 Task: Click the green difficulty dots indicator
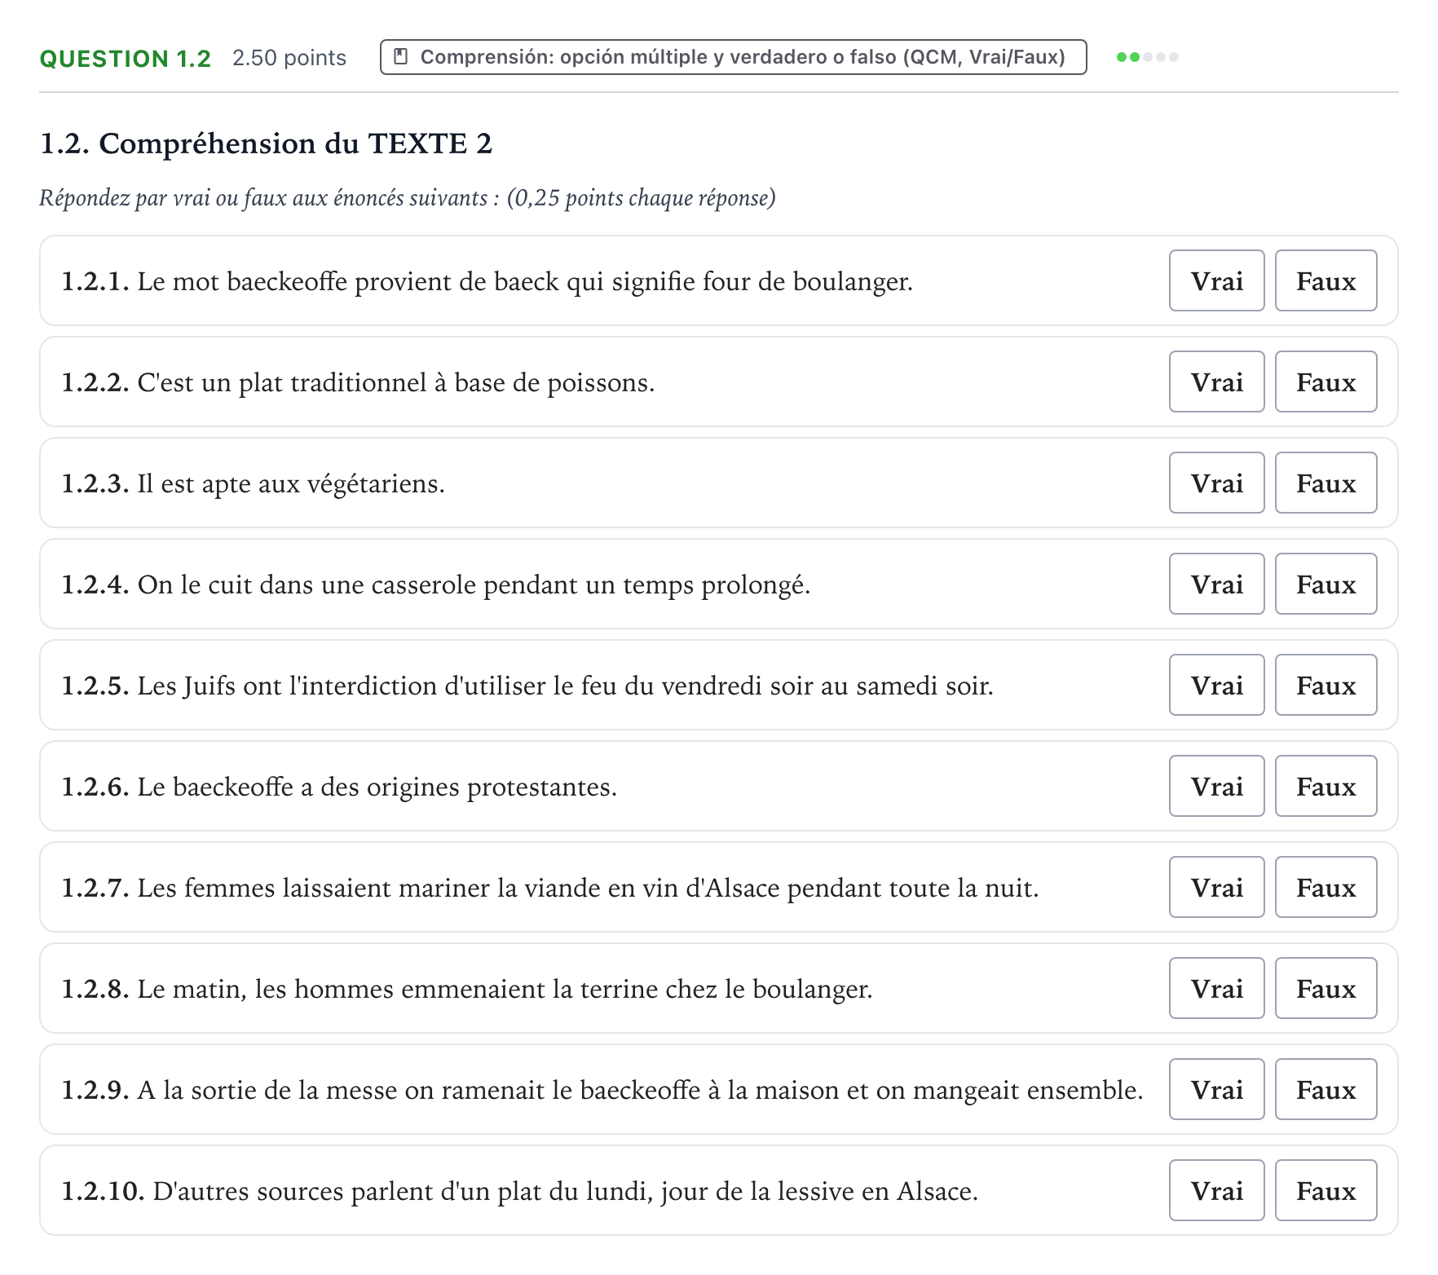(1147, 57)
